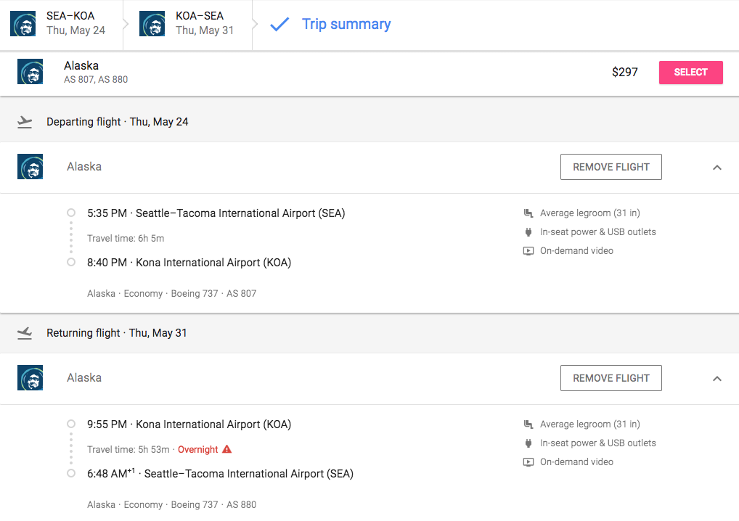
Task: Click the Alaska logo in KOA–SEA step
Action: [x=152, y=24]
